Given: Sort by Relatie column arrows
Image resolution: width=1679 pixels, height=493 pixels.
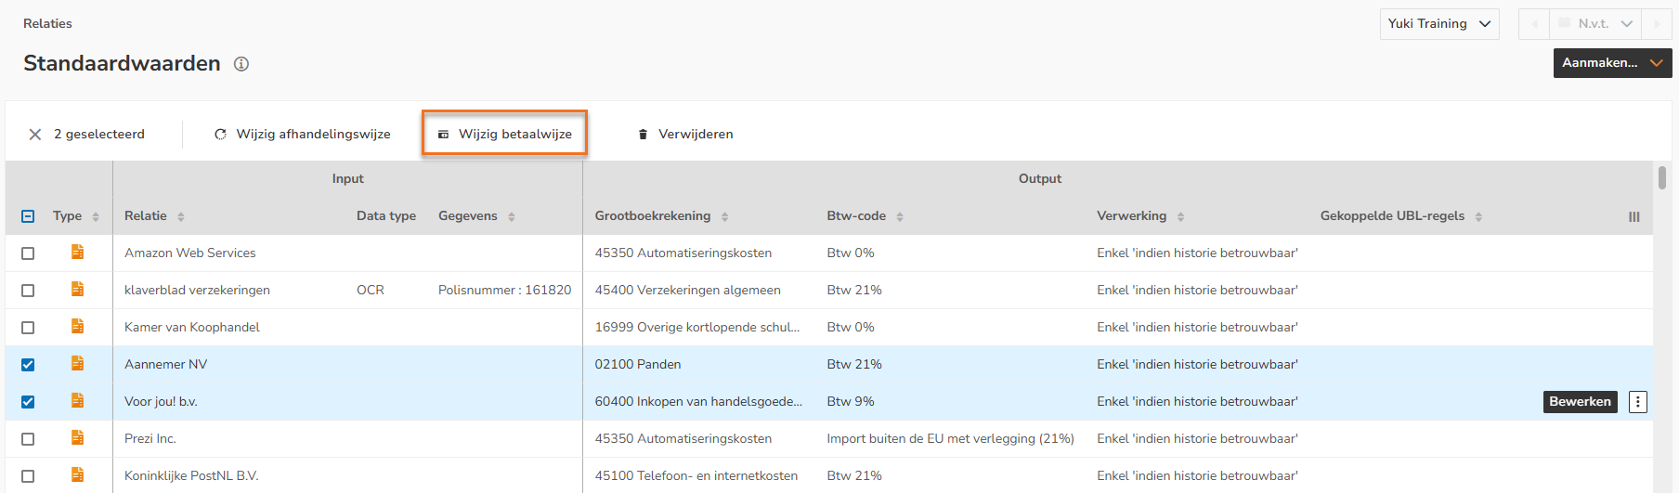Looking at the screenshot, I should (x=181, y=216).
